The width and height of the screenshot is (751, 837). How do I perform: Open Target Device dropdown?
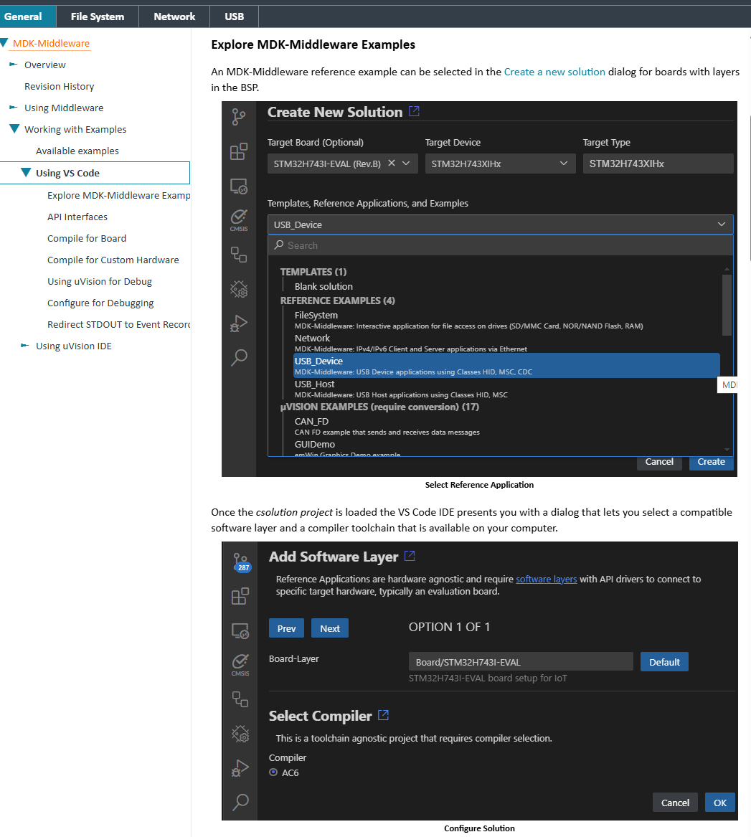(500, 164)
